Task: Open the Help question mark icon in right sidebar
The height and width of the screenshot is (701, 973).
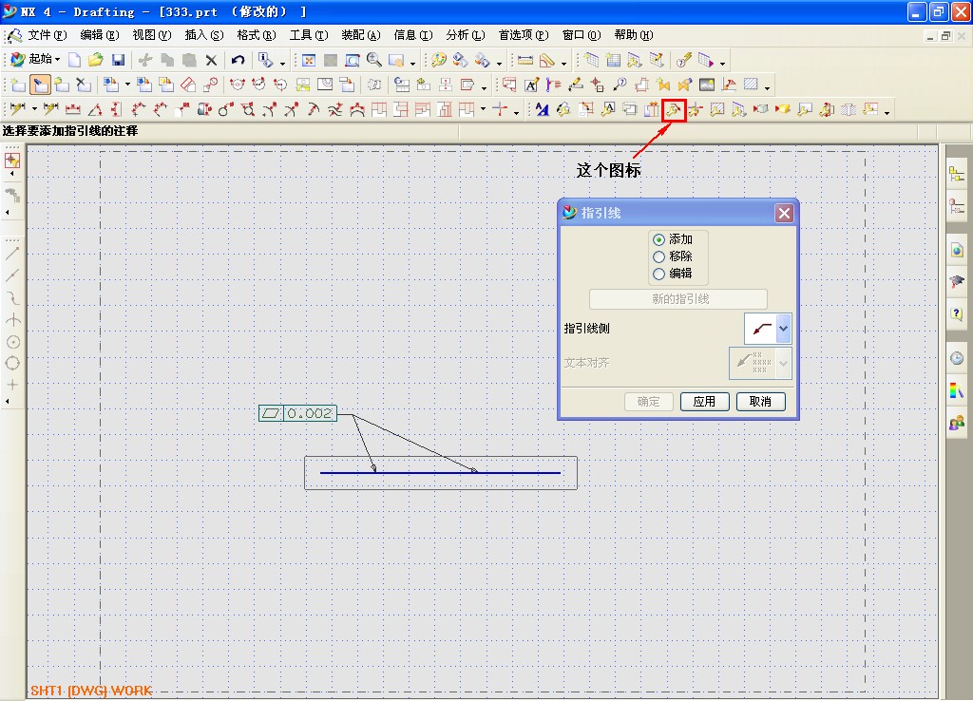Action: tap(957, 313)
